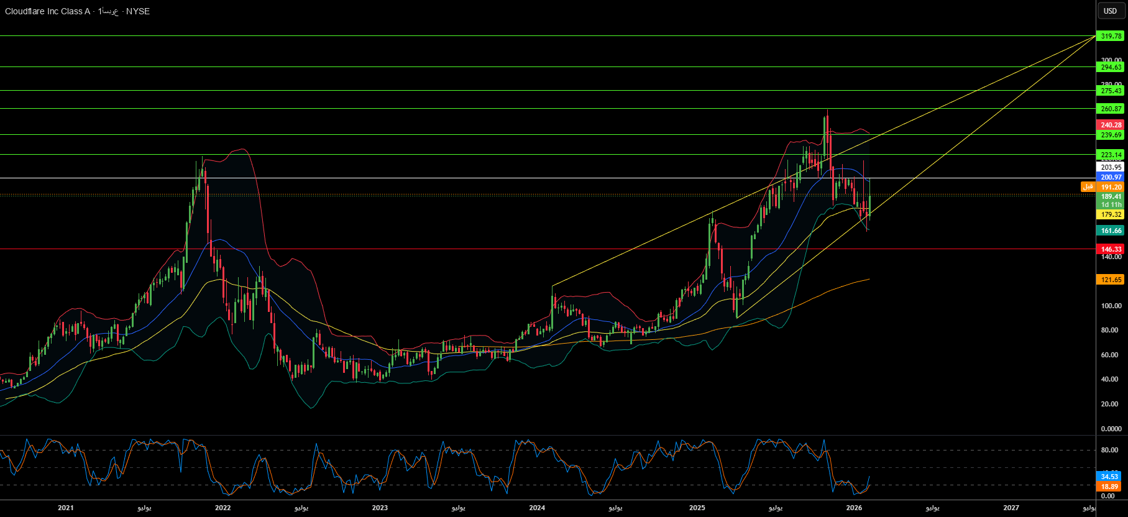Select the blue 34.53 stochastic value label

pyautogui.click(x=1109, y=477)
